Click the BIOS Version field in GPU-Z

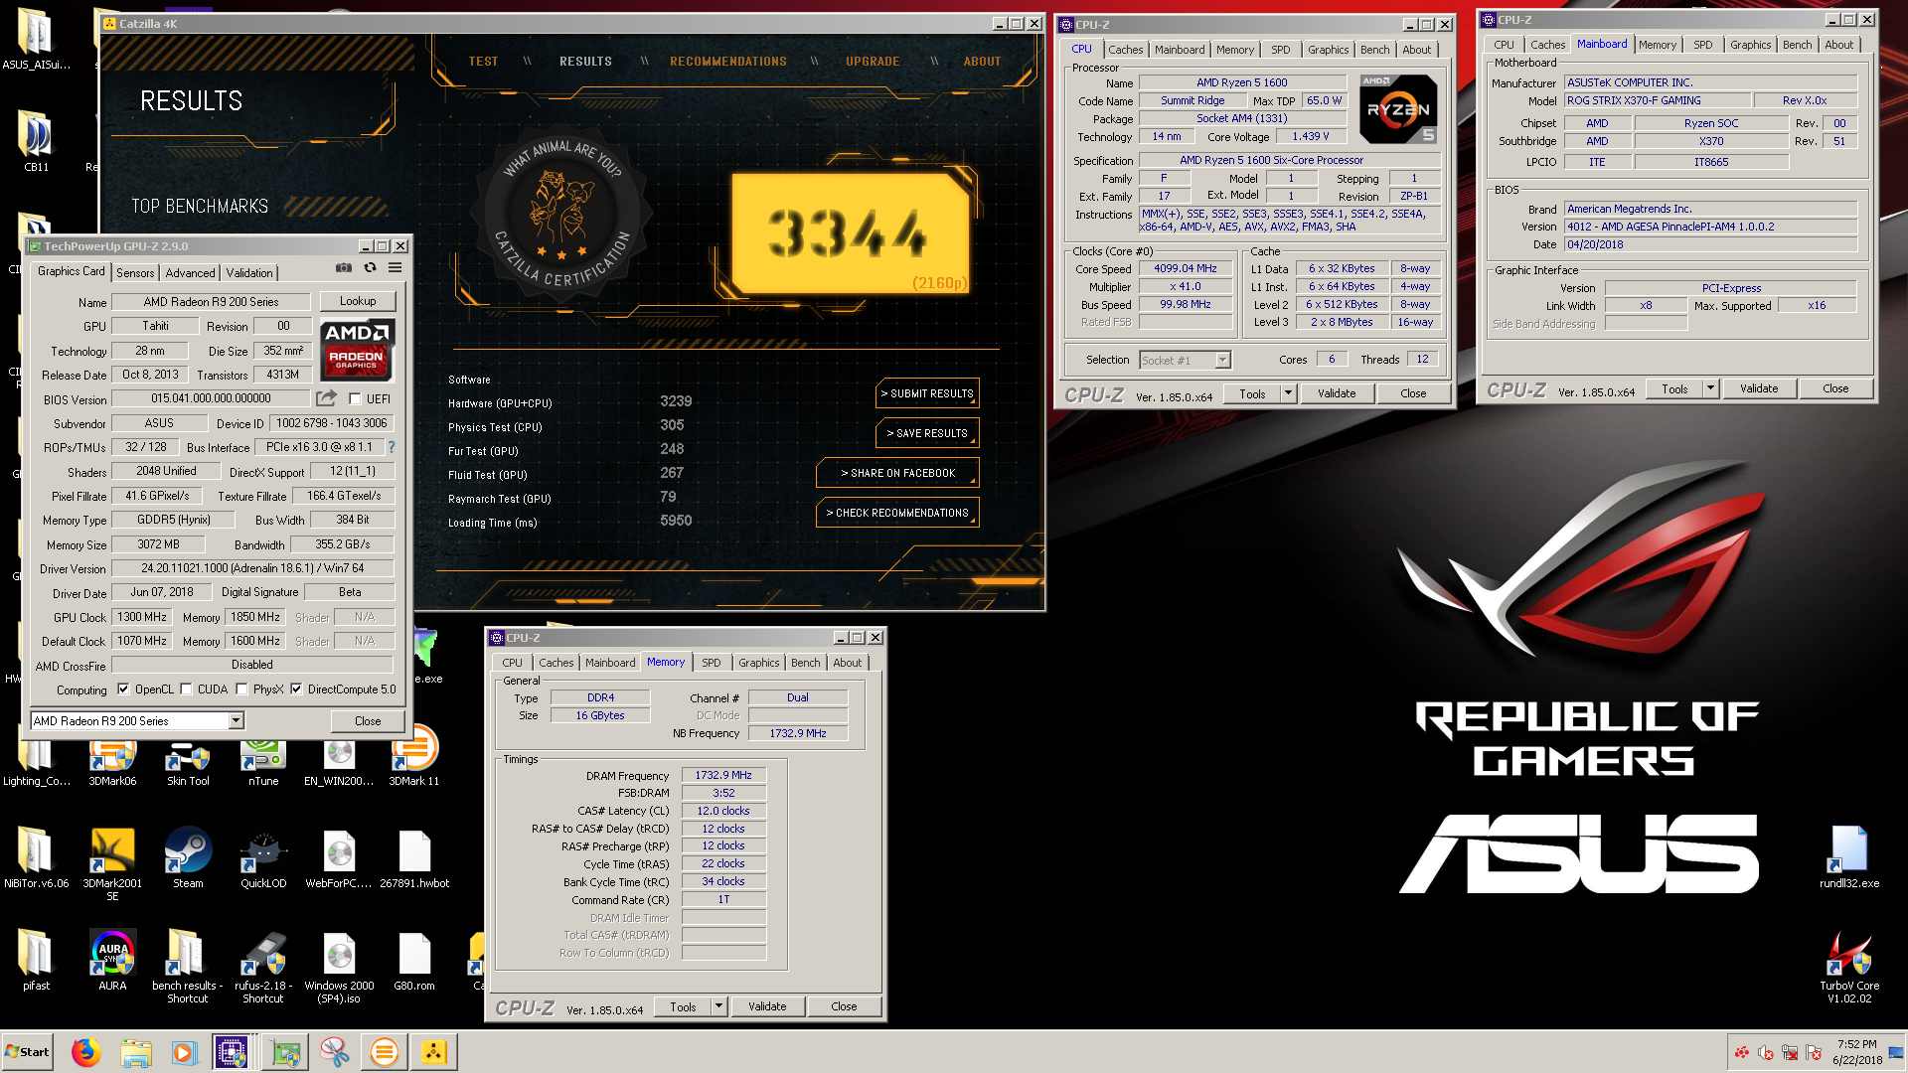pos(211,398)
